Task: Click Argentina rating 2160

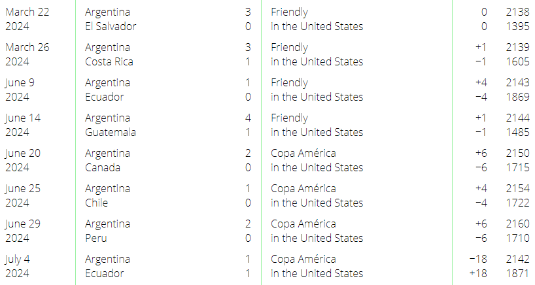Action: (x=517, y=224)
